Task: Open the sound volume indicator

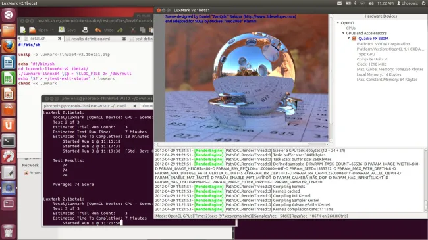Action: click(x=371, y=3)
